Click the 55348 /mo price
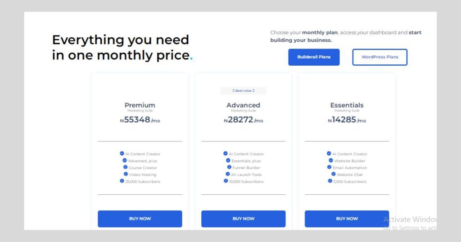This screenshot has width=461, height=242. [x=140, y=120]
